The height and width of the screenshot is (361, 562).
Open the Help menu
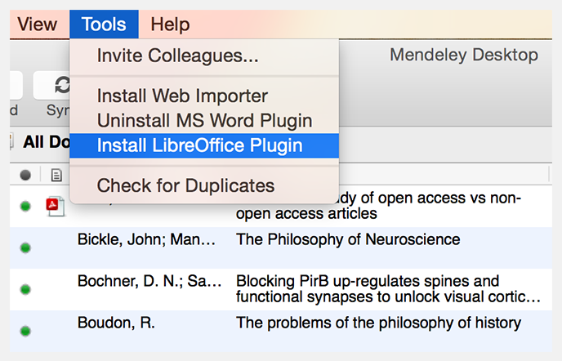[x=170, y=25]
